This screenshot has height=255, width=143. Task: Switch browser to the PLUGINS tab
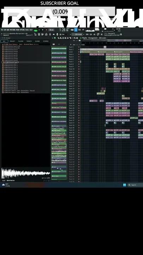click(21, 41)
